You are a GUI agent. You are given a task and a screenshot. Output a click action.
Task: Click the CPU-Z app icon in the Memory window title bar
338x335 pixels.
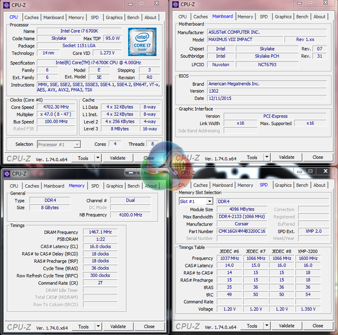(x=7, y=174)
